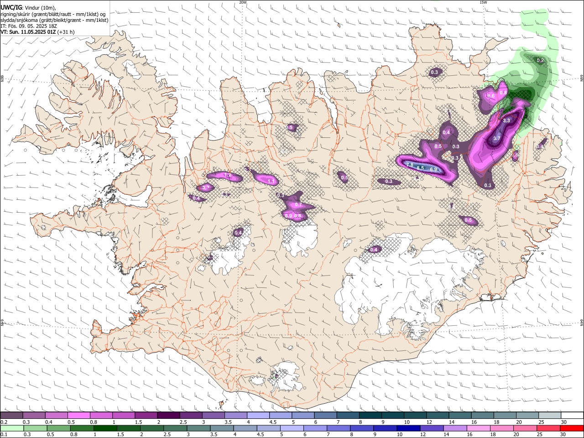This screenshot has width=584, height=438.
Task: Select the 7.8 value label on the map
Action: point(410,165)
